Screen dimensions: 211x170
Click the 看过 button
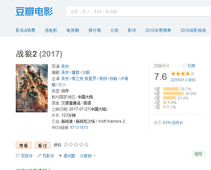42,145
